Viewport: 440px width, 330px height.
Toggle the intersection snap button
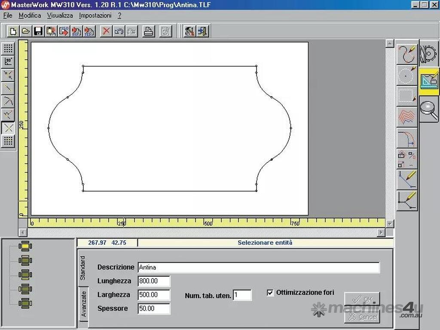[x=9, y=128]
